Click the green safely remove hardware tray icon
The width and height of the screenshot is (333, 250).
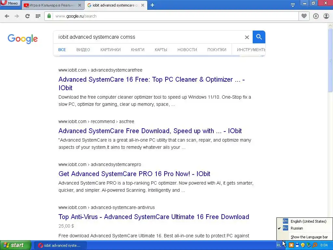point(309,245)
